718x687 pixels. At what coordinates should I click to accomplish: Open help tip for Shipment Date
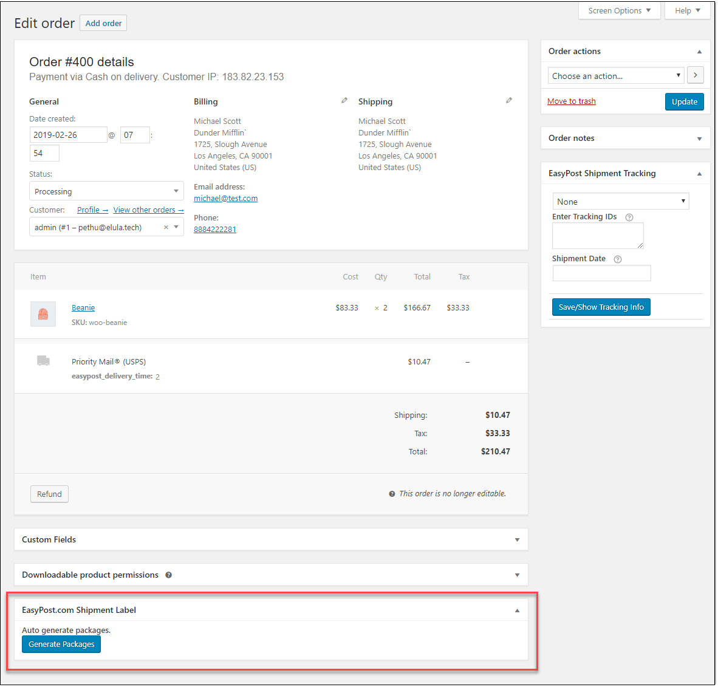click(618, 259)
